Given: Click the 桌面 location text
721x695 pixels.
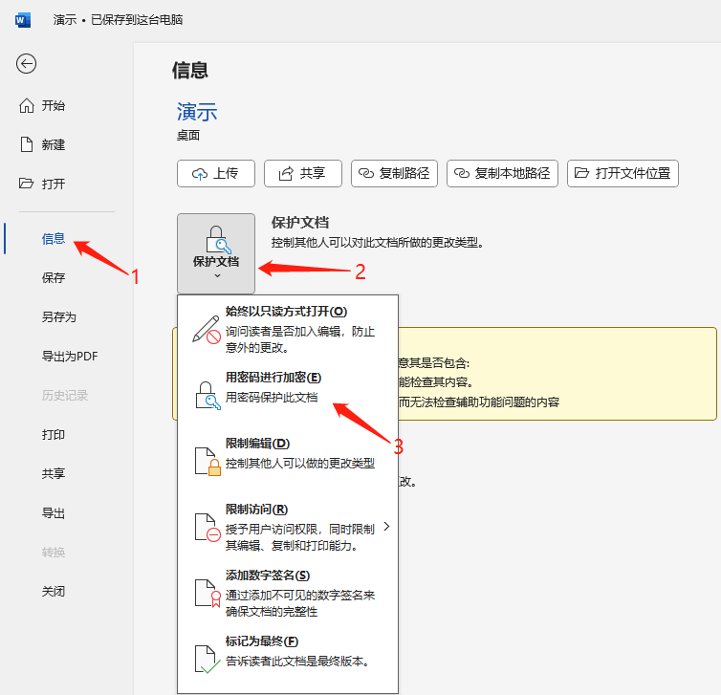Looking at the screenshot, I should click(188, 136).
